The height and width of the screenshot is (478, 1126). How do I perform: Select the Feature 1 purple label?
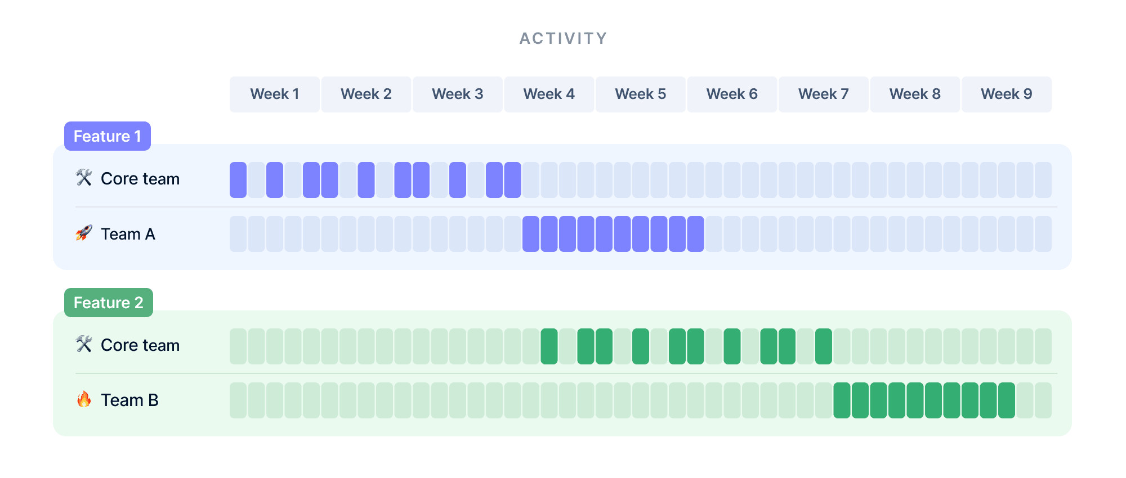tap(107, 136)
